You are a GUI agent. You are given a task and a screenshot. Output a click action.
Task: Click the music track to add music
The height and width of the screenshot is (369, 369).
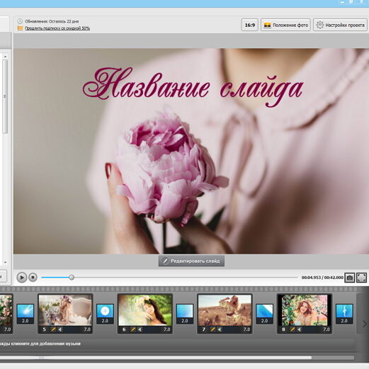[177, 344]
